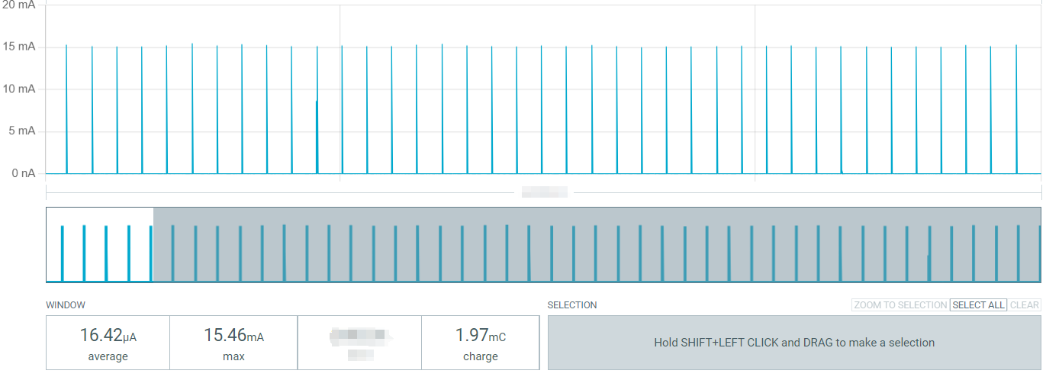Click the 10 mA axis label
Image resolution: width=1046 pixels, height=377 pixels.
pyautogui.click(x=19, y=89)
